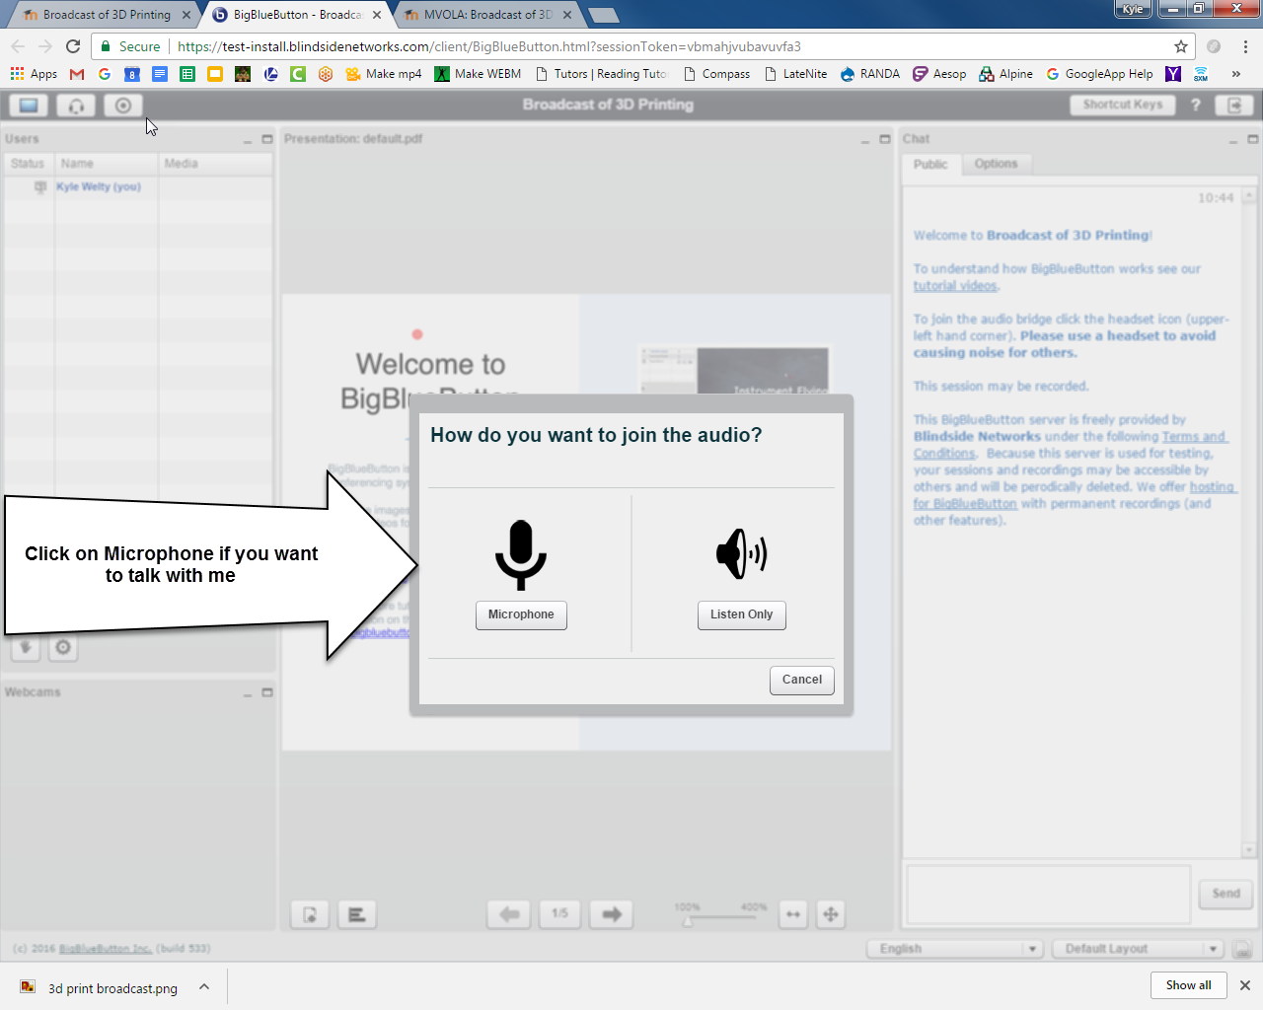This screenshot has width=1263, height=1010.
Task: Maximize the Presentation panel
Action: tap(884, 139)
